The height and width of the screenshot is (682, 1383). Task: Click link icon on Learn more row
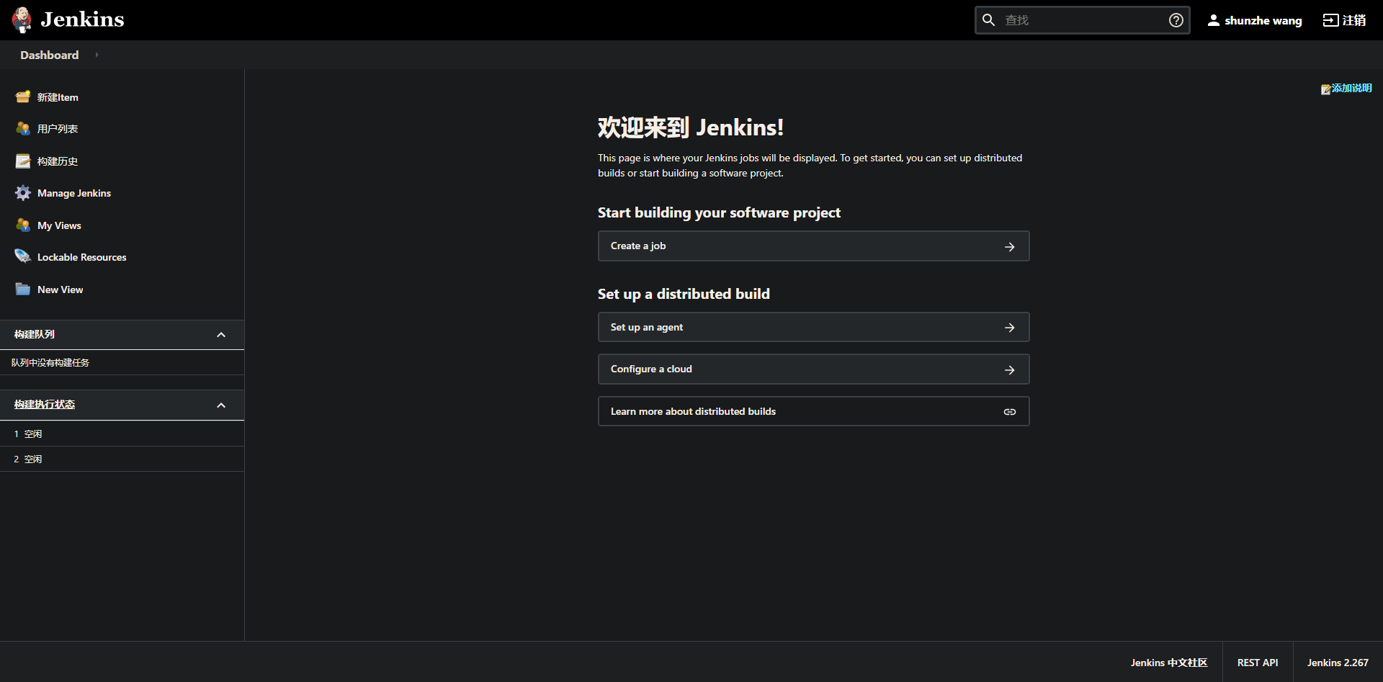point(1010,412)
